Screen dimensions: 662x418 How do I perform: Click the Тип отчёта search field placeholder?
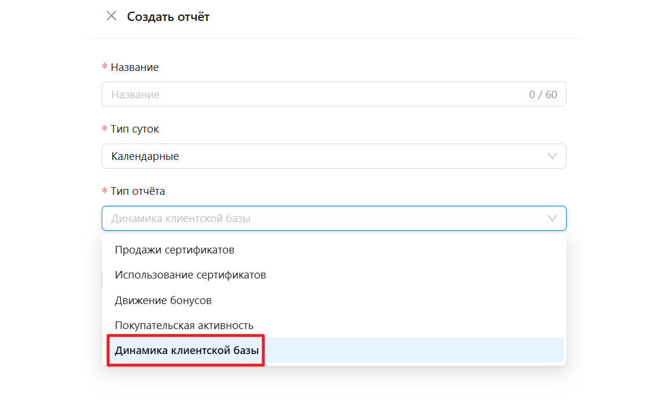[x=181, y=219]
